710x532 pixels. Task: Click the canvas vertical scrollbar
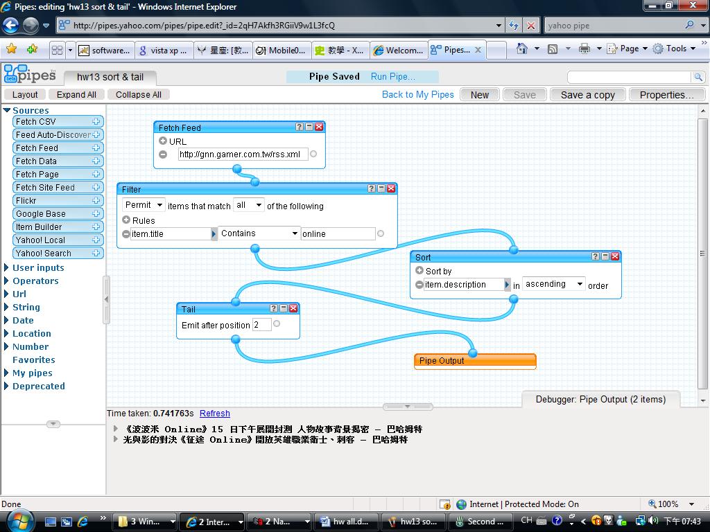[703, 255]
